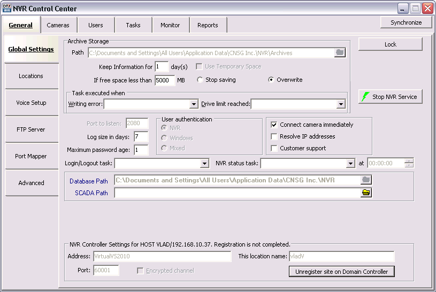Click the Synchronize button
Viewport: 436px width, 292px height.
[406, 22]
